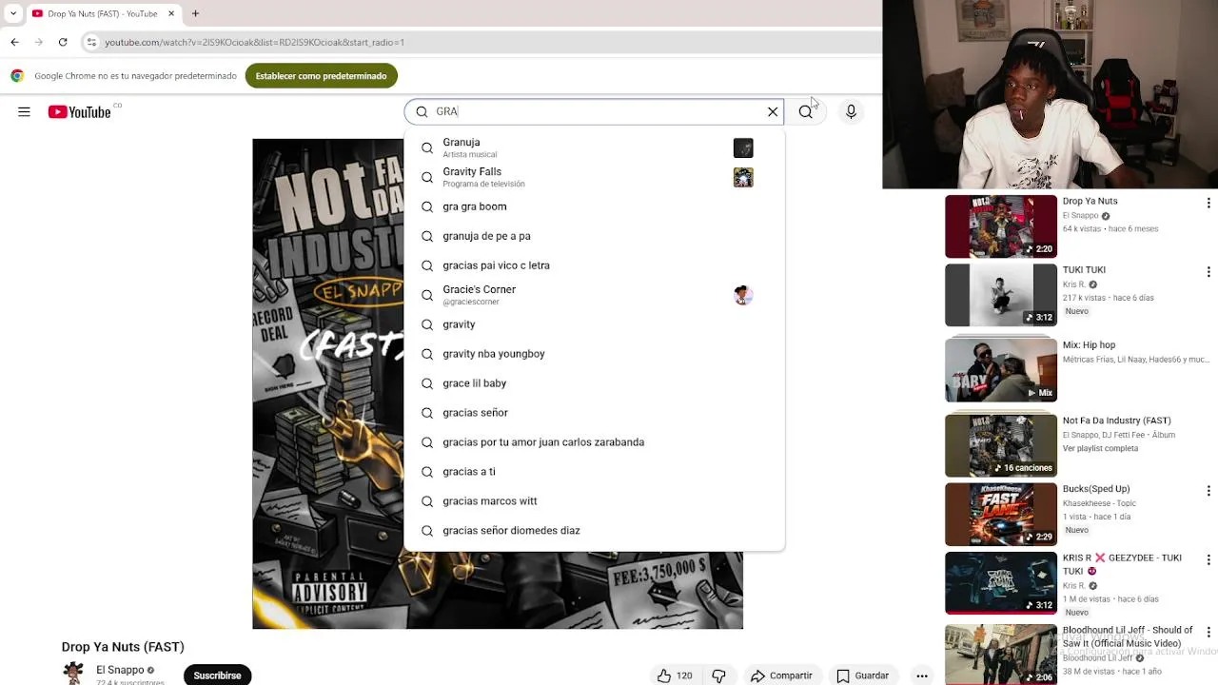Choose the plain 'gravity' suggestion
This screenshot has height=685, width=1218.
pyautogui.click(x=594, y=324)
